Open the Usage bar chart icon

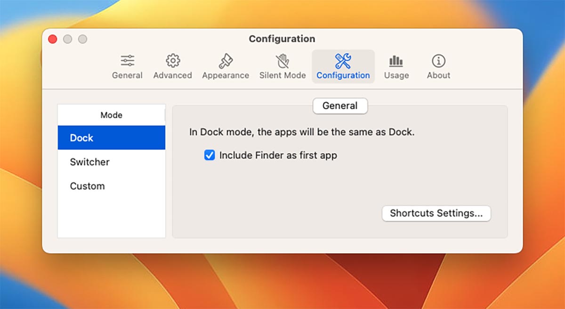396,61
